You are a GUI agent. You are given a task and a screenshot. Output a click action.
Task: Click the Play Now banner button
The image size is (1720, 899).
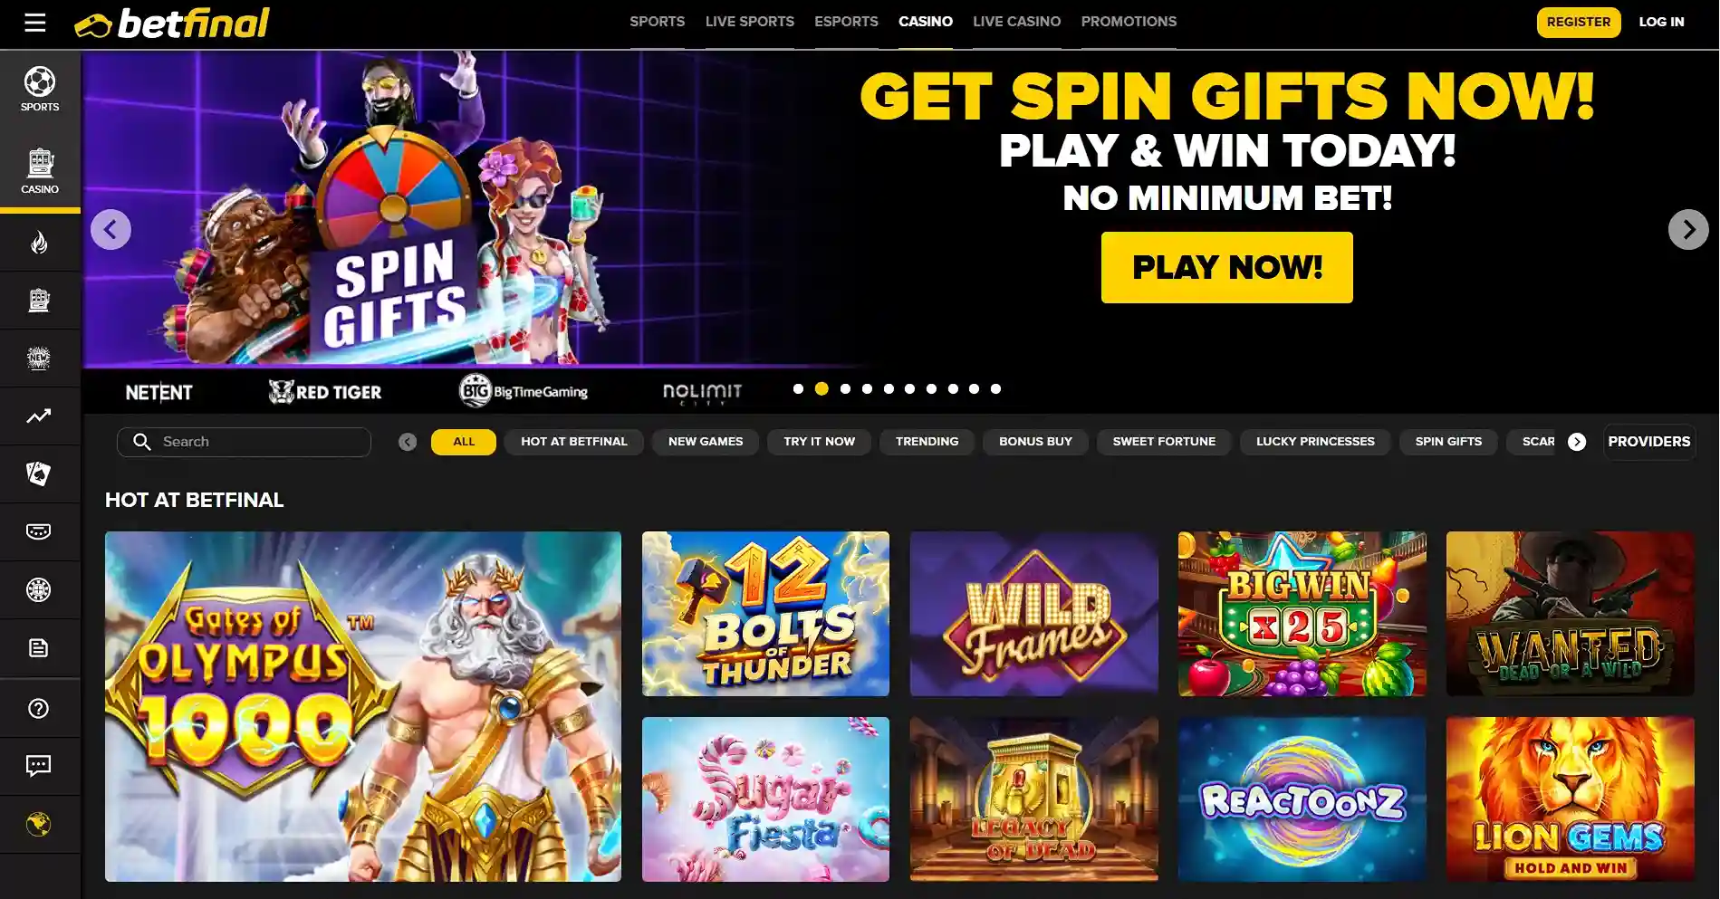[x=1227, y=267]
